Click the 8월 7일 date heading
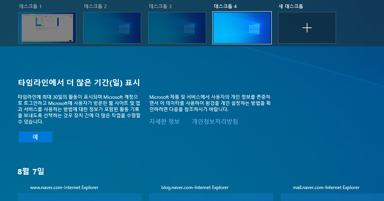Image resolution: width=384 pixels, height=201 pixels. click(x=31, y=171)
